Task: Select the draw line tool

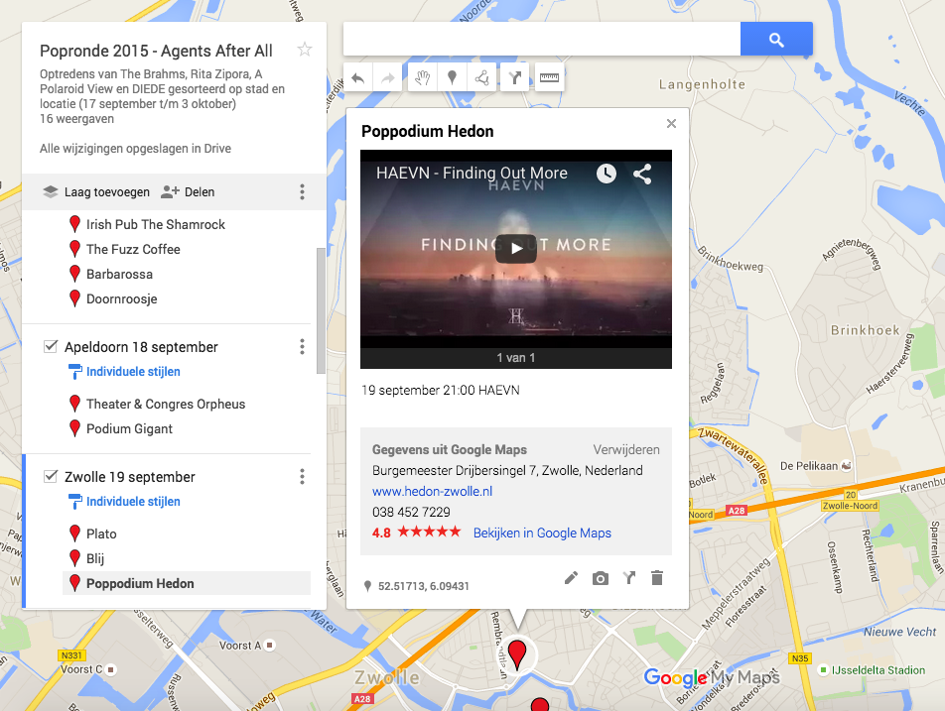Action: pos(481,77)
